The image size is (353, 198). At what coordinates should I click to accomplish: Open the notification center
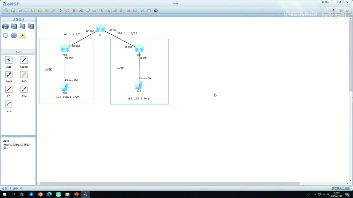point(347,194)
